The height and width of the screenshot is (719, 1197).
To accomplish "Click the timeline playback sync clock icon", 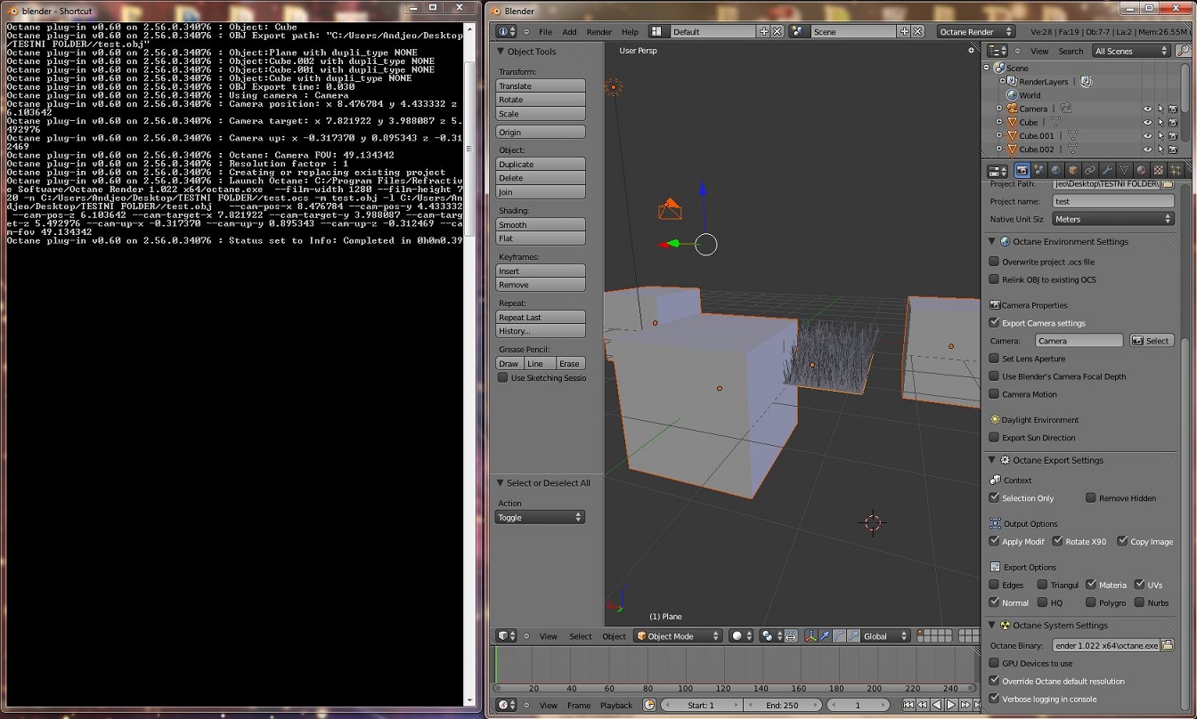I will [649, 705].
